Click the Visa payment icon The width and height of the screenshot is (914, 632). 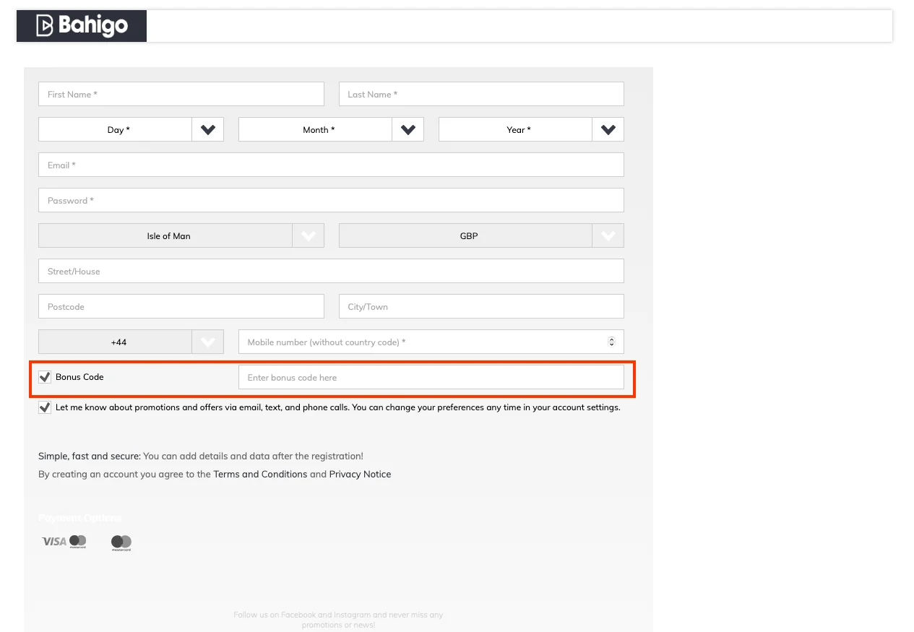point(55,542)
